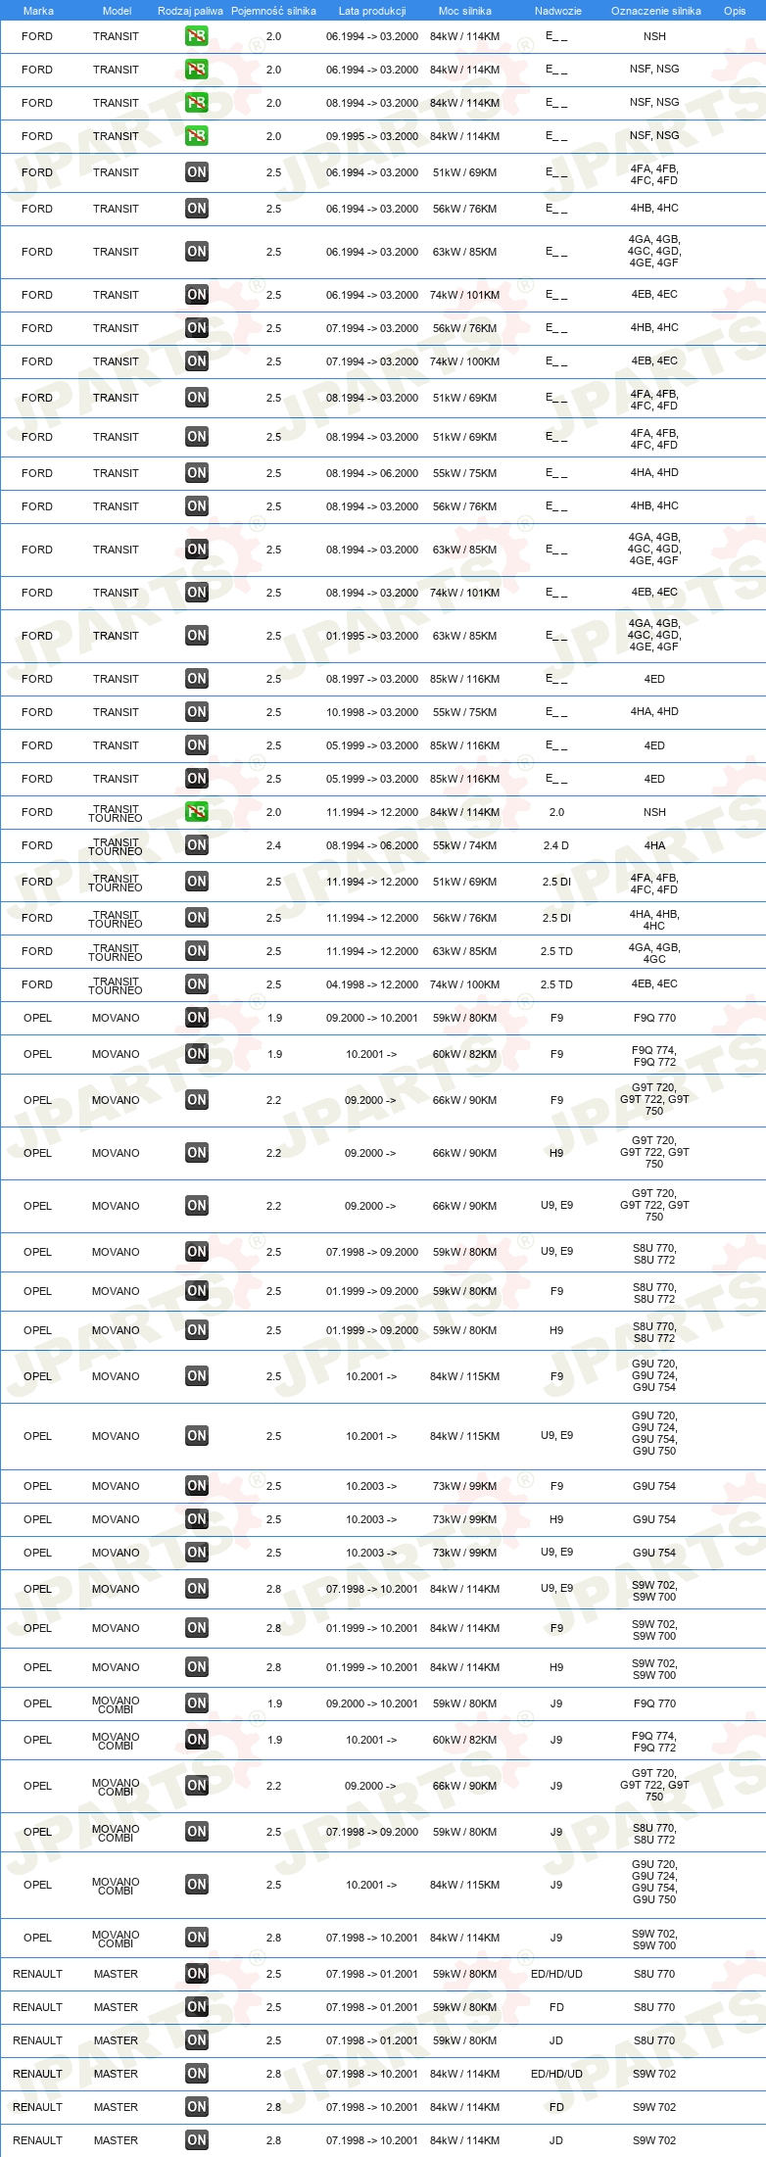This screenshot has width=766, height=2157.
Task: Click the ON icon in the Renault Master 2.8 FD row
Action: [x=197, y=2107]
